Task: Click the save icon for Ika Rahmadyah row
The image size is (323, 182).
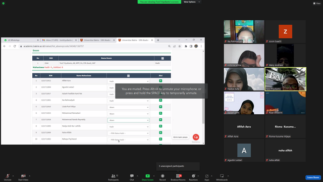Action: pos(160,100)
